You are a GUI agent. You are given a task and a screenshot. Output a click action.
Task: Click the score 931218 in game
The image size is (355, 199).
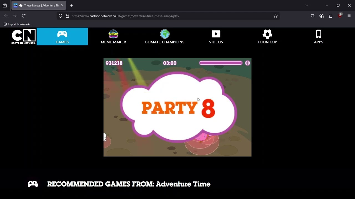click(x=114, y=63)
